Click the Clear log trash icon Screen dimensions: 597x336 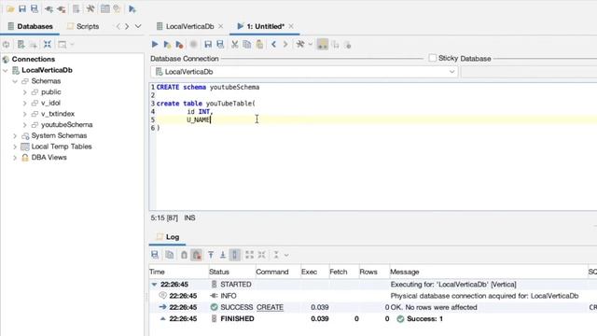click(x=184, y=255)
